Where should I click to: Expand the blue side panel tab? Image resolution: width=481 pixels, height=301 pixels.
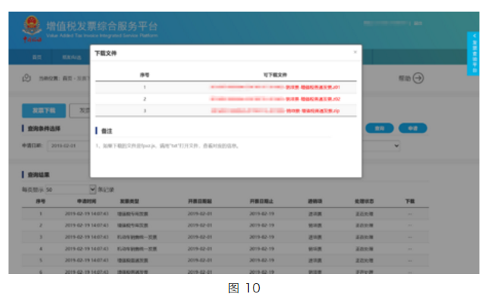pos(473,53)
